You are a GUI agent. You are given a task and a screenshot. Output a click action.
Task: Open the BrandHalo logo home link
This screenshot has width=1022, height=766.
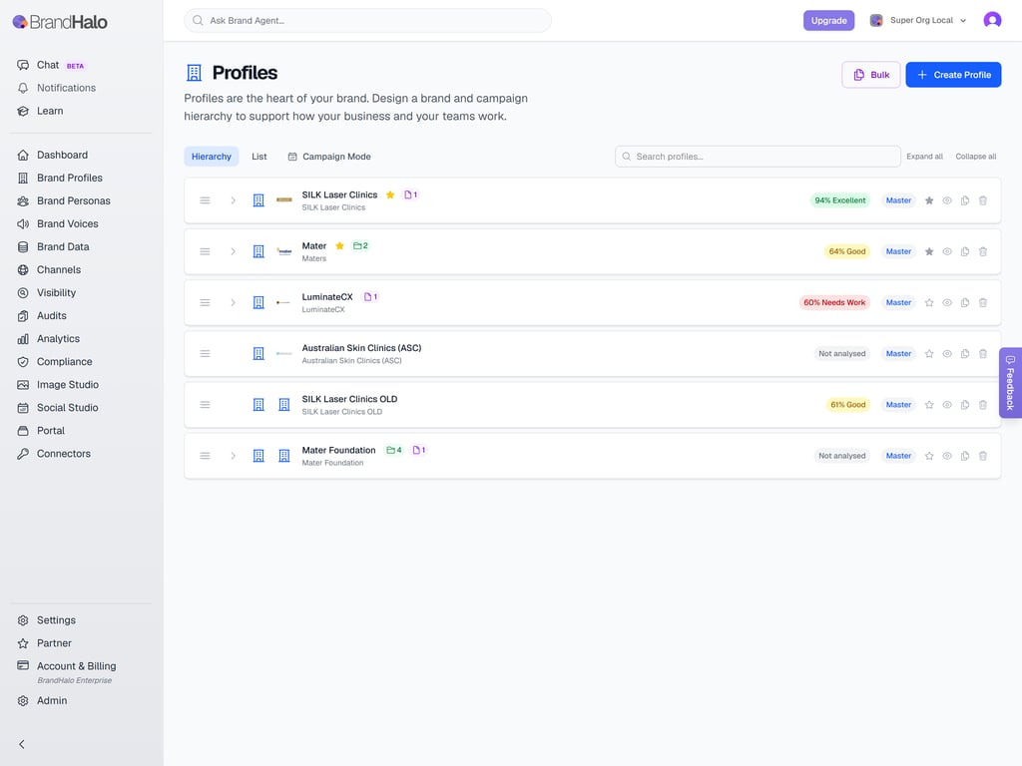[x=60, y=22]
